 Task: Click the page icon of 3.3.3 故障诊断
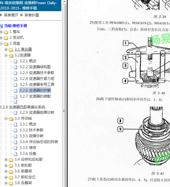[16, 136]
